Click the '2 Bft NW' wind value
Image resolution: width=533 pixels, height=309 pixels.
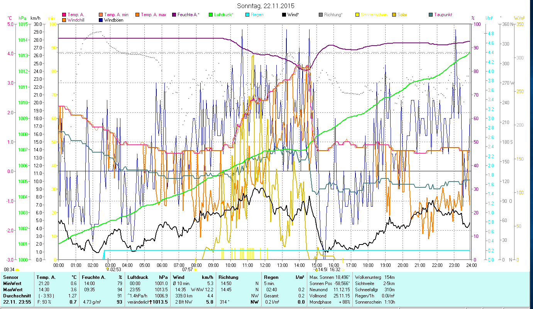coord(184,302)
